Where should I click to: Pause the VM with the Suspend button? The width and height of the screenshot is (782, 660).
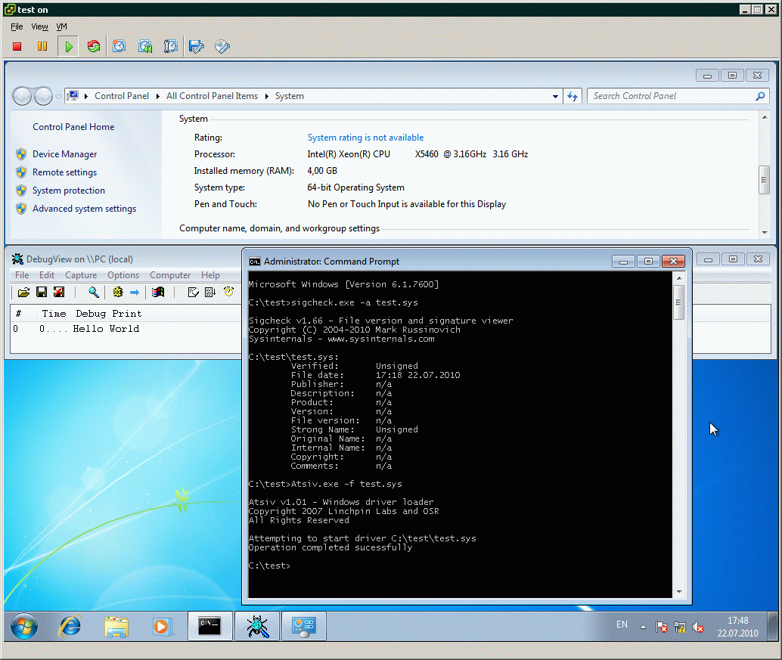[42, 47]
